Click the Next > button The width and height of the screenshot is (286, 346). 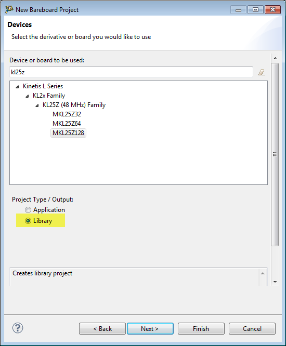[x=150, y=328]
